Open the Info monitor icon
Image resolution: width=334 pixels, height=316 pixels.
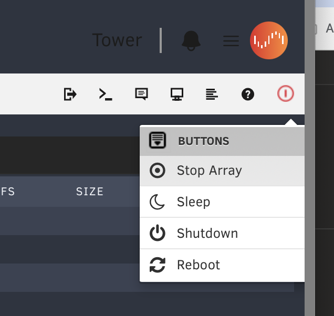pos(177,94)
